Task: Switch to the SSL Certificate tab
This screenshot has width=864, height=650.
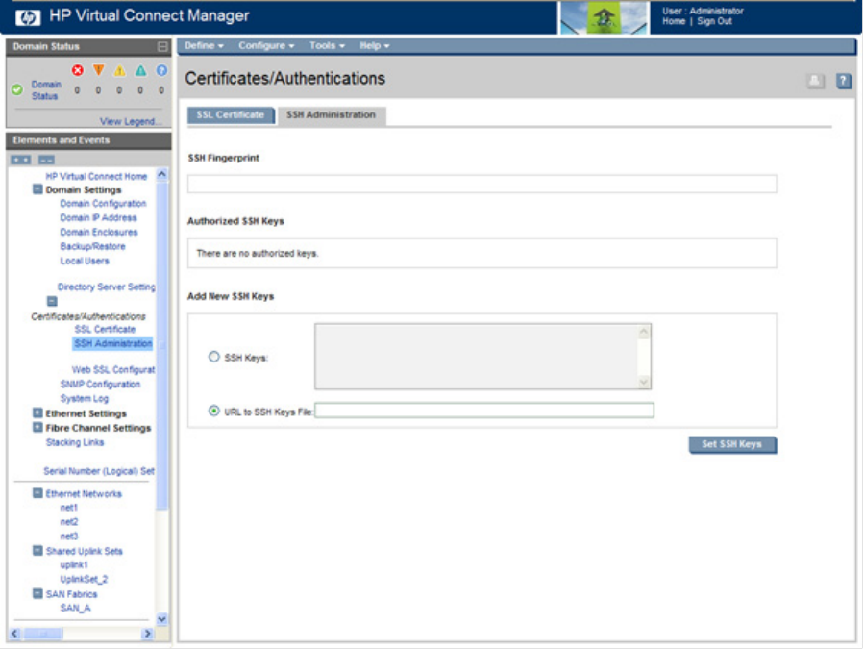Action: (231, 115)
